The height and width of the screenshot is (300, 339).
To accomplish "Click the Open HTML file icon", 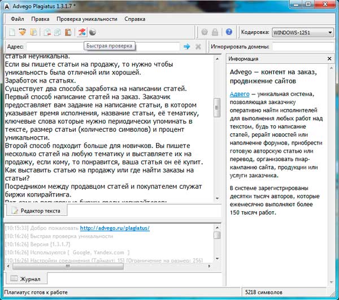I will pos(22,32).
